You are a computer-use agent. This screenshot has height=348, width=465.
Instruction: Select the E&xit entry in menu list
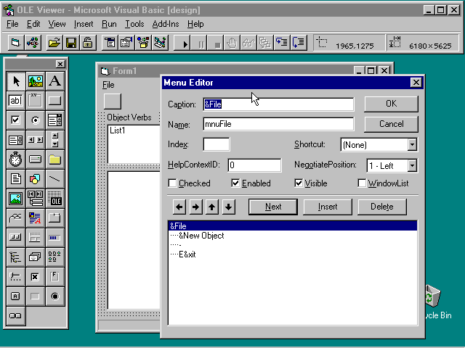187,254
